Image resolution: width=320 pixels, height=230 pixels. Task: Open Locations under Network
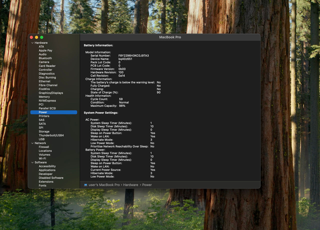tap(45, 151)
